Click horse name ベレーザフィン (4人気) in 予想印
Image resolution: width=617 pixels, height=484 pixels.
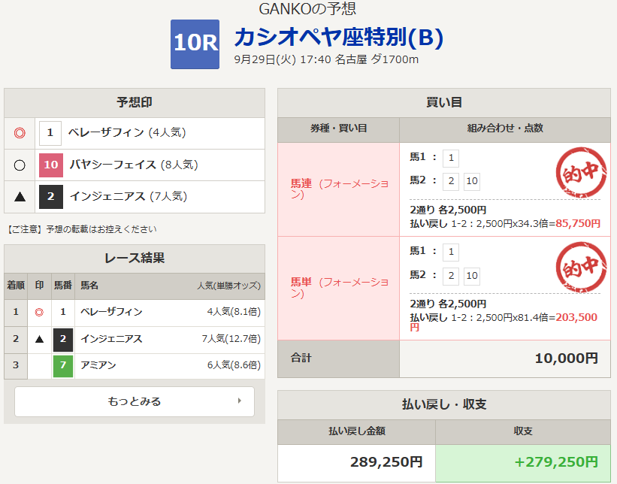[127, 132]
